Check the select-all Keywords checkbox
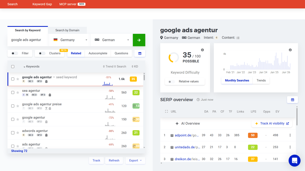 13,67
